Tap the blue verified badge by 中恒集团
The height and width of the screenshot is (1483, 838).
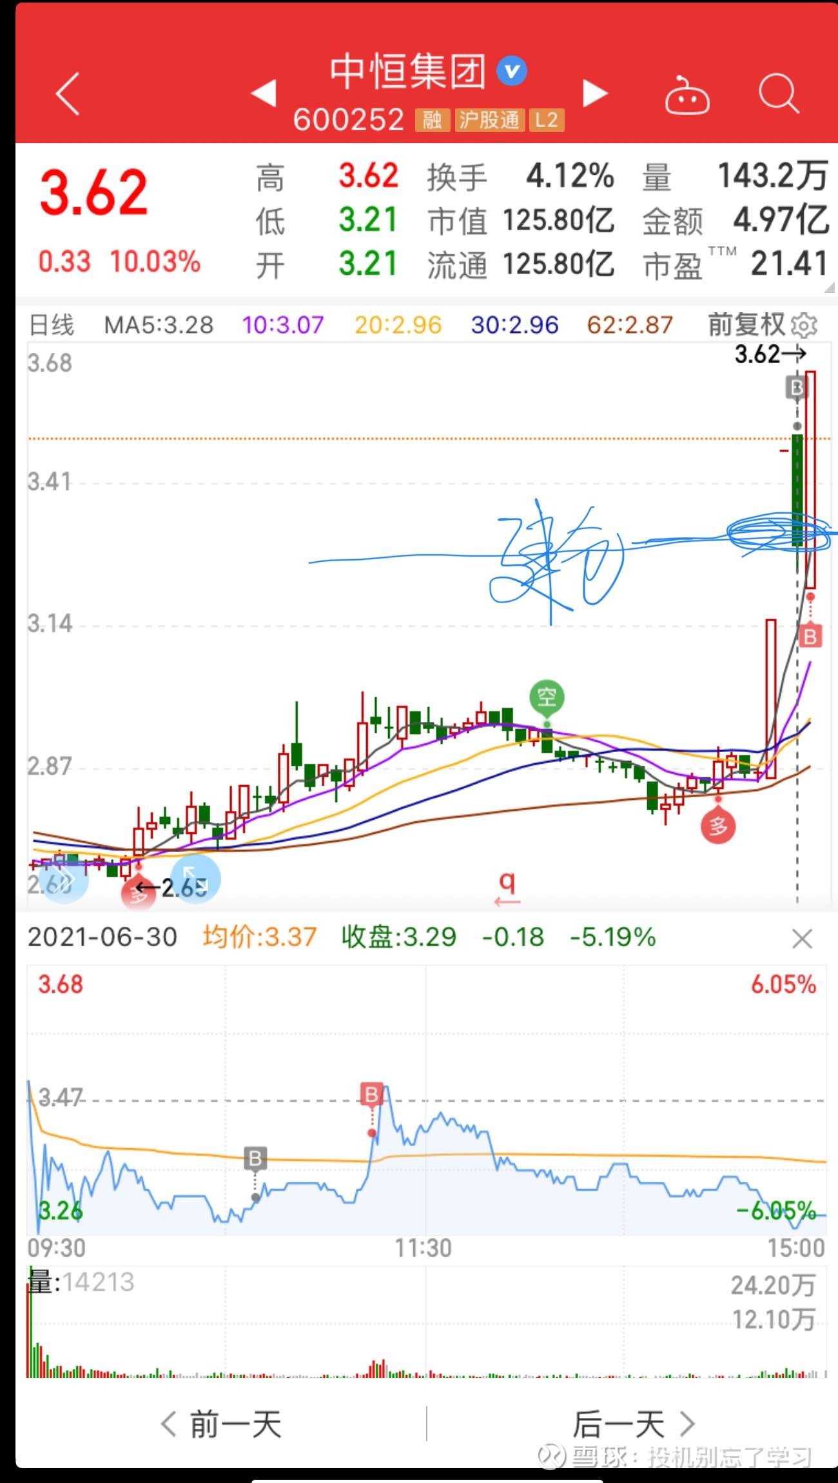pyautogui.click(x=512, y=70)
